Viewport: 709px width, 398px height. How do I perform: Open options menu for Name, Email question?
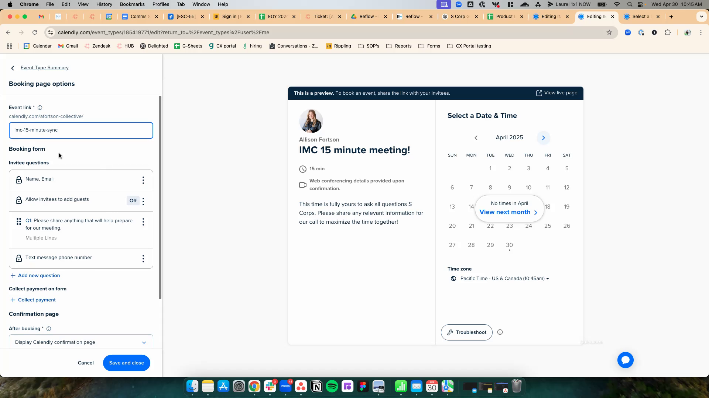(x=143, y=180)
